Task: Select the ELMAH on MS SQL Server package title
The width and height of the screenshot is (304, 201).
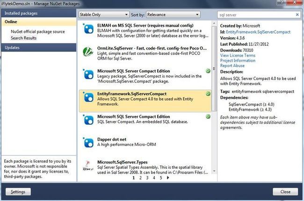Action: [145, 25]
